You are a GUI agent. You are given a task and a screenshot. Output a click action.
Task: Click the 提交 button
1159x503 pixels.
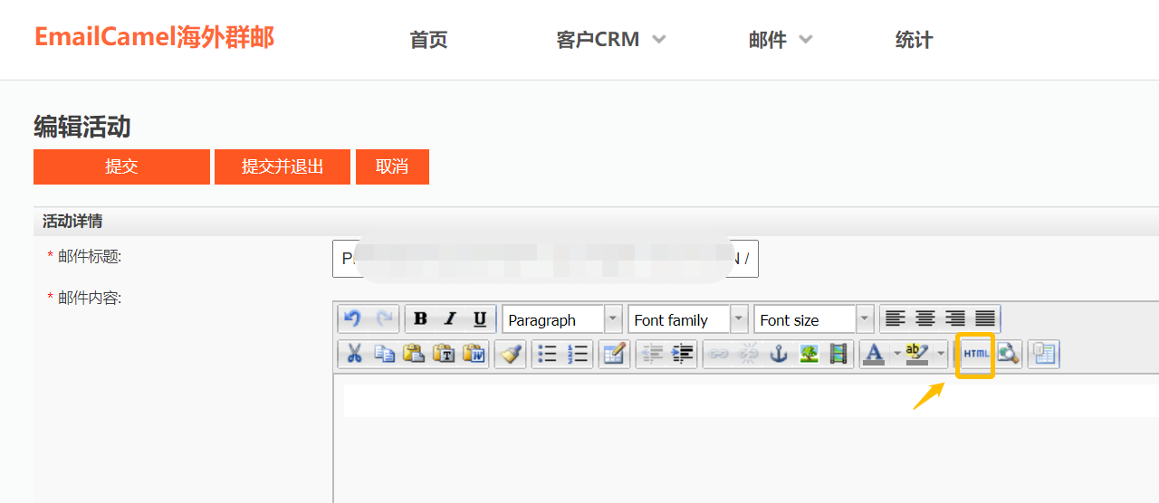click(x=121, y=166)
